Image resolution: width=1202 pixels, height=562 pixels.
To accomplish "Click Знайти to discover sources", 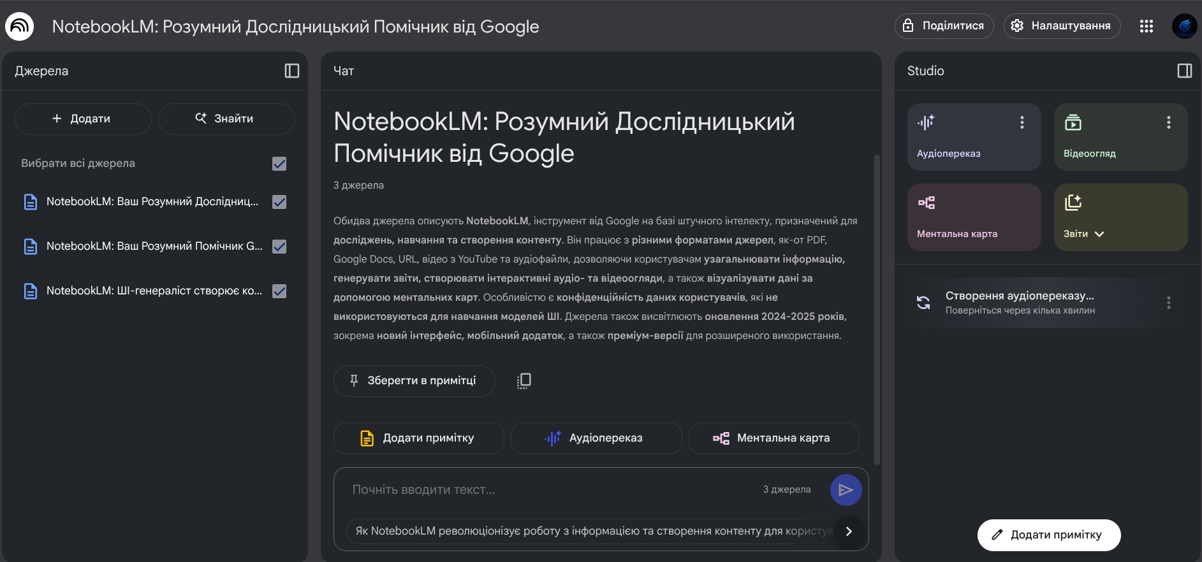I will click(x=226, y=119).
